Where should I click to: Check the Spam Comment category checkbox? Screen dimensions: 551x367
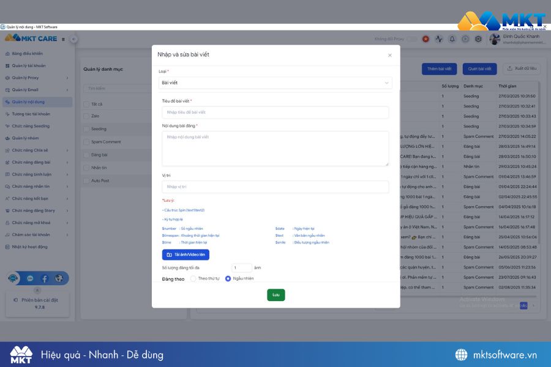(x=86, y=142)
